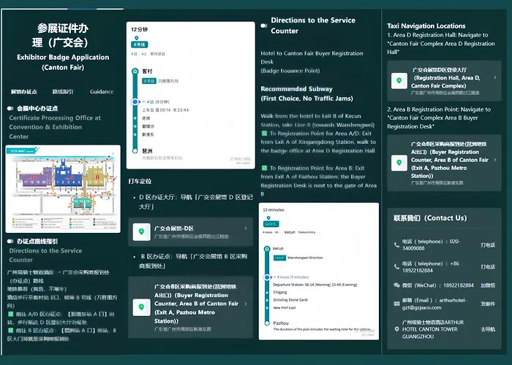The image size is (512, 365).
Task: Expand the 广交会展馆-D区 card chevron
Action: (x=246, y=228)
